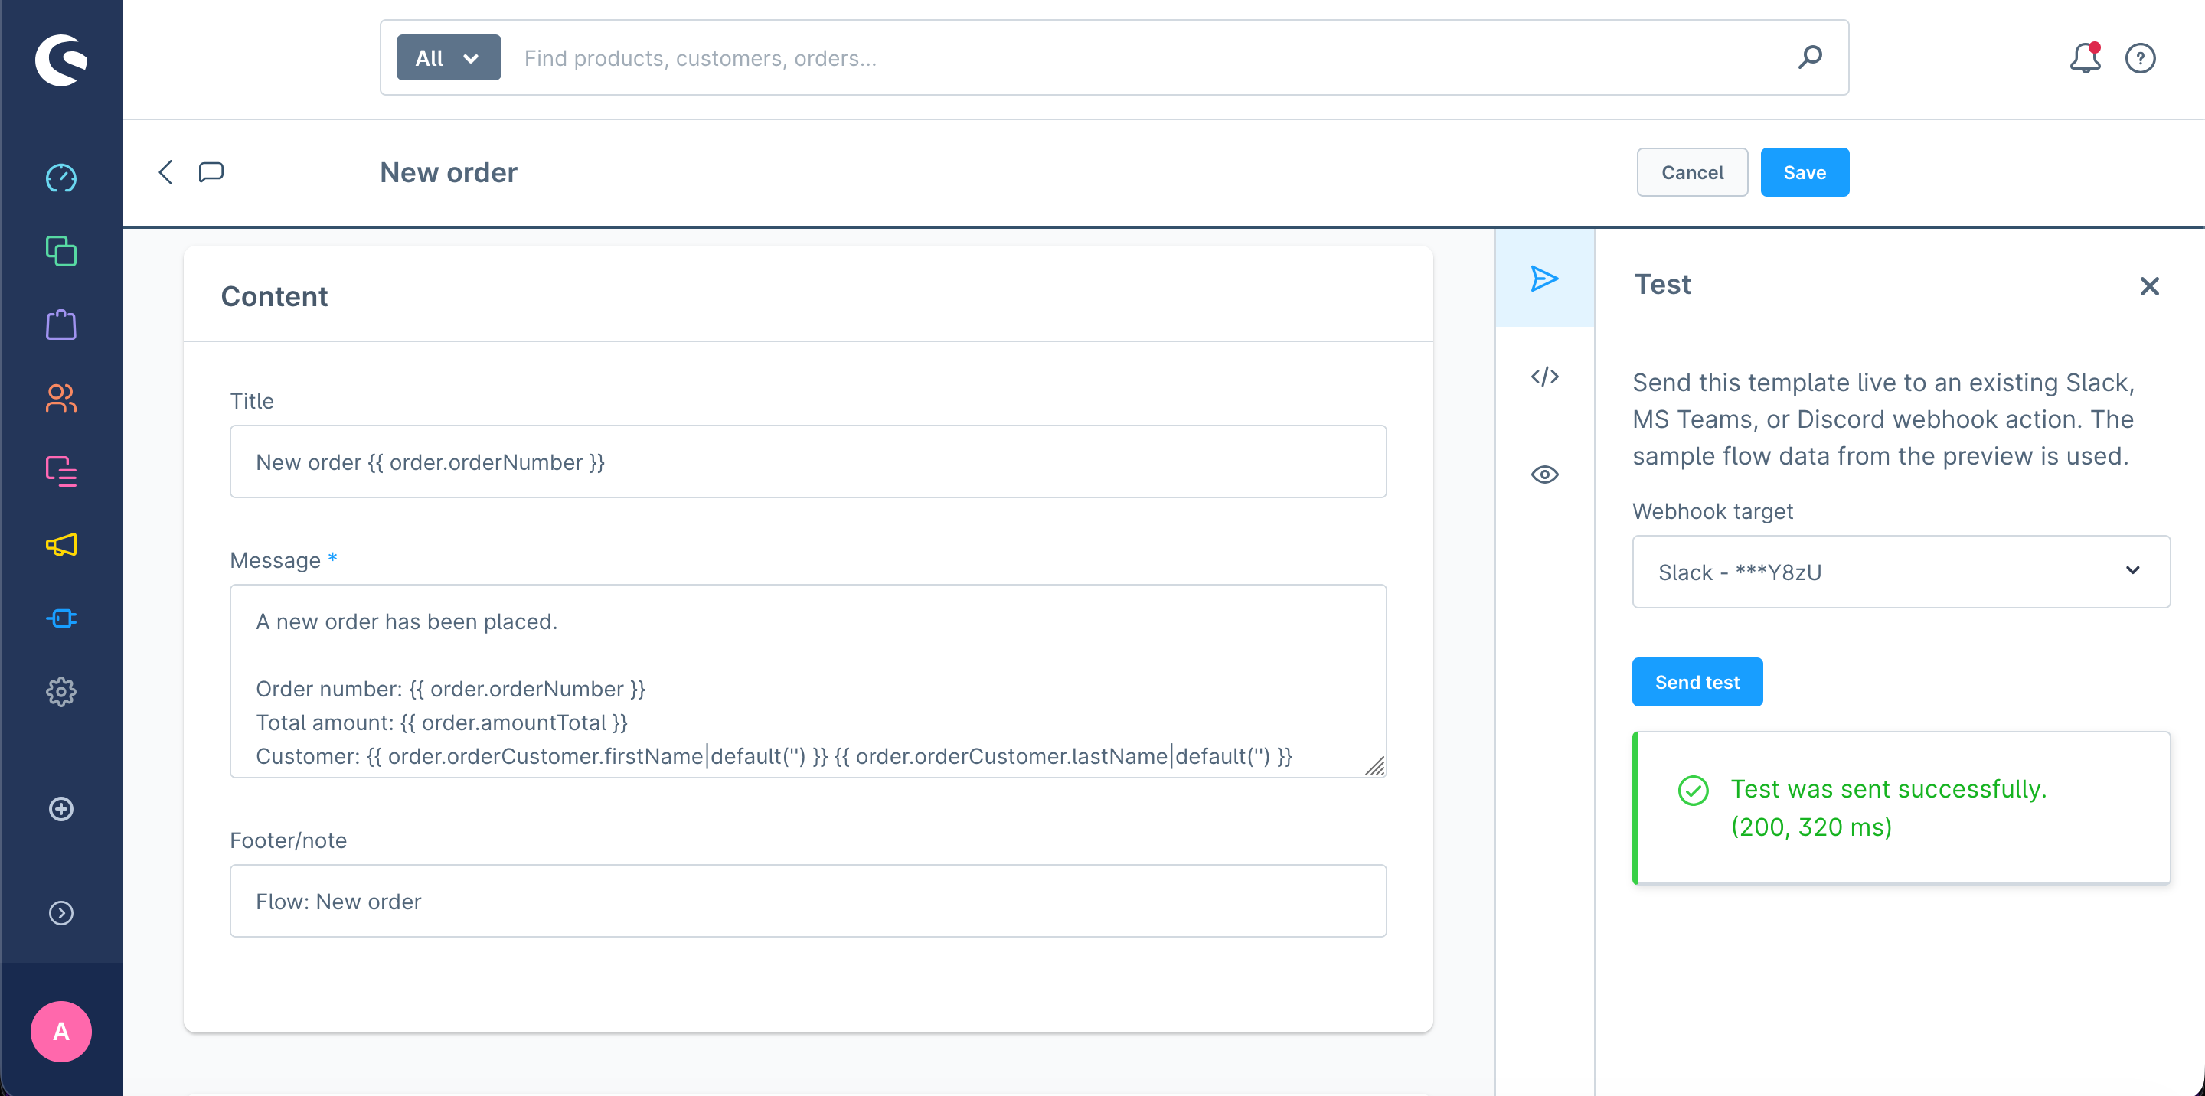Expand the All search filter dropdown

(448, 58)
